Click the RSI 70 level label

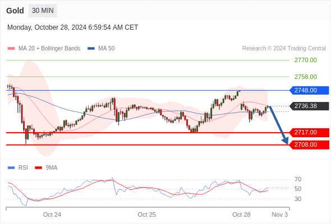point(298,180)
